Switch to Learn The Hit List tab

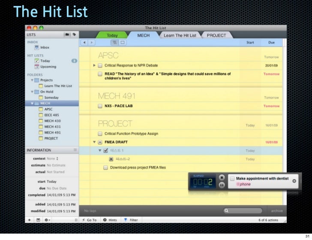(180, 35)
